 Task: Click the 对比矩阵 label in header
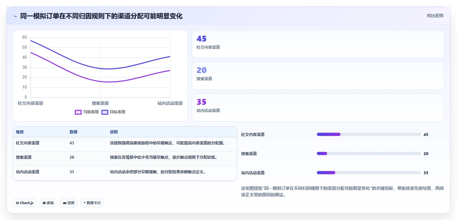435,16
